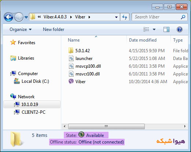
Task: Open address bar history dropdown
Action: point(116,17)
